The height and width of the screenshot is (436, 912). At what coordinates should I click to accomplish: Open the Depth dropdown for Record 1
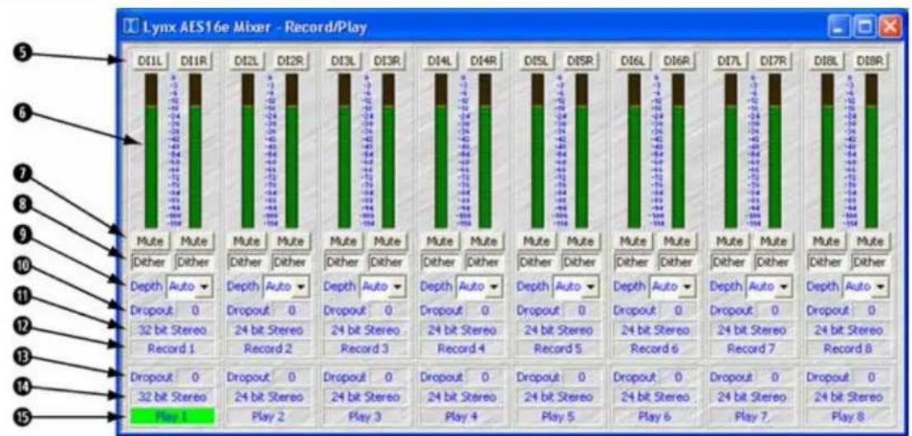click(x=190, y=287)
